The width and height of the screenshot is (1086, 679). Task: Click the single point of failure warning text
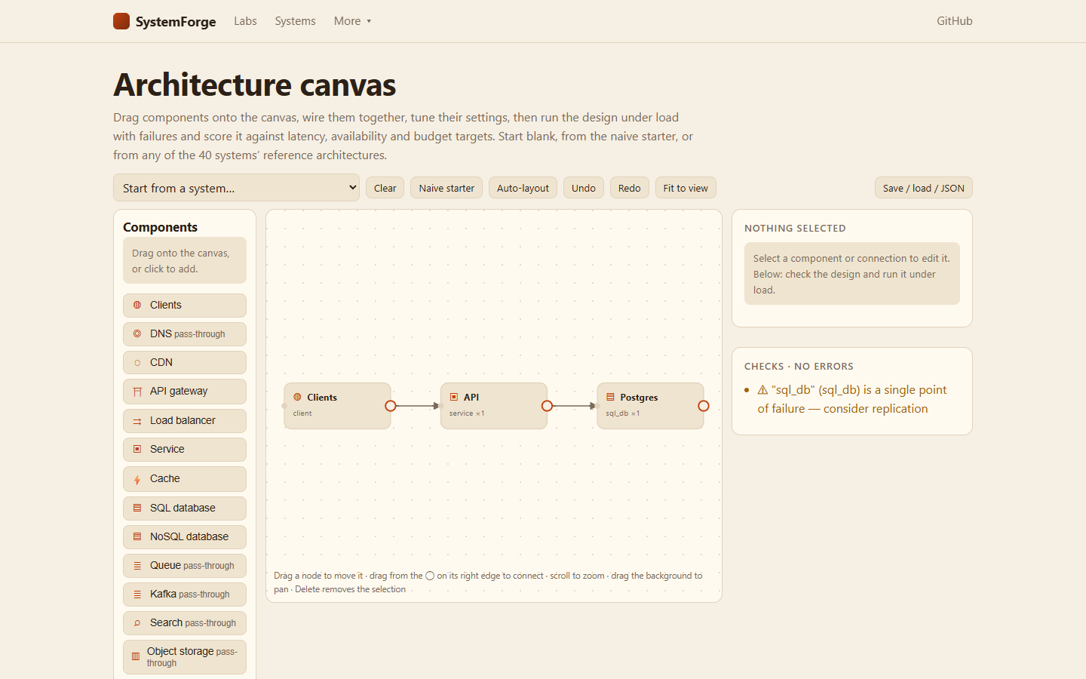[852, 399]
